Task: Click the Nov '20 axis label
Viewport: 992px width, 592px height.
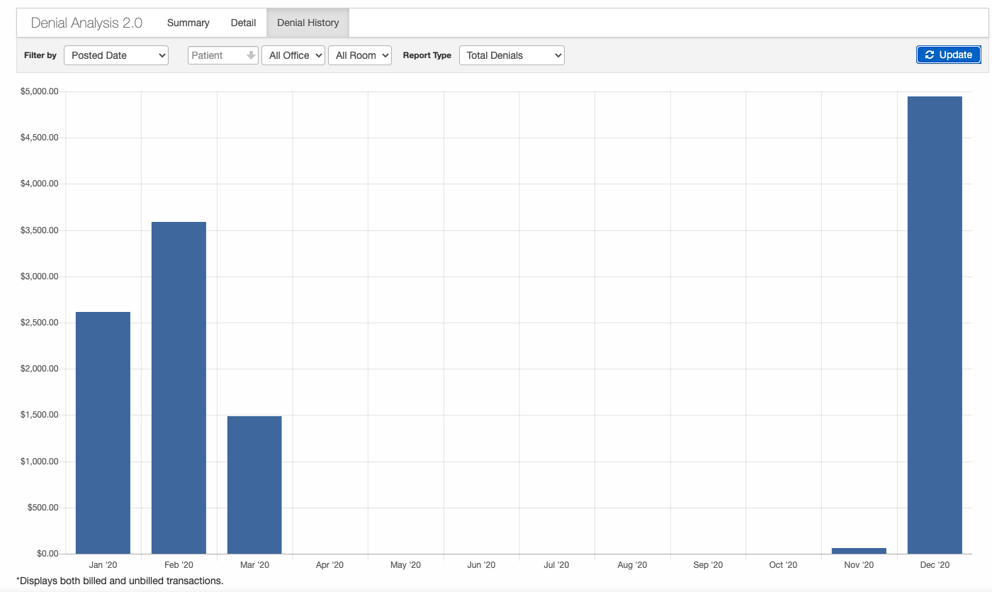Action: coord(859,565)
